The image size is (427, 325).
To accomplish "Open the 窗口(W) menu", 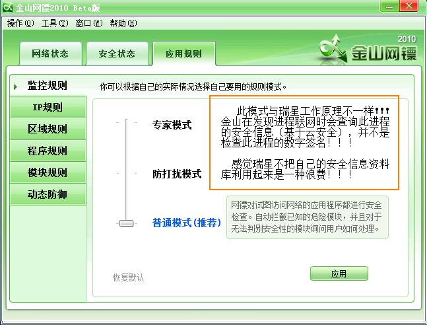I will click(89, 23).
